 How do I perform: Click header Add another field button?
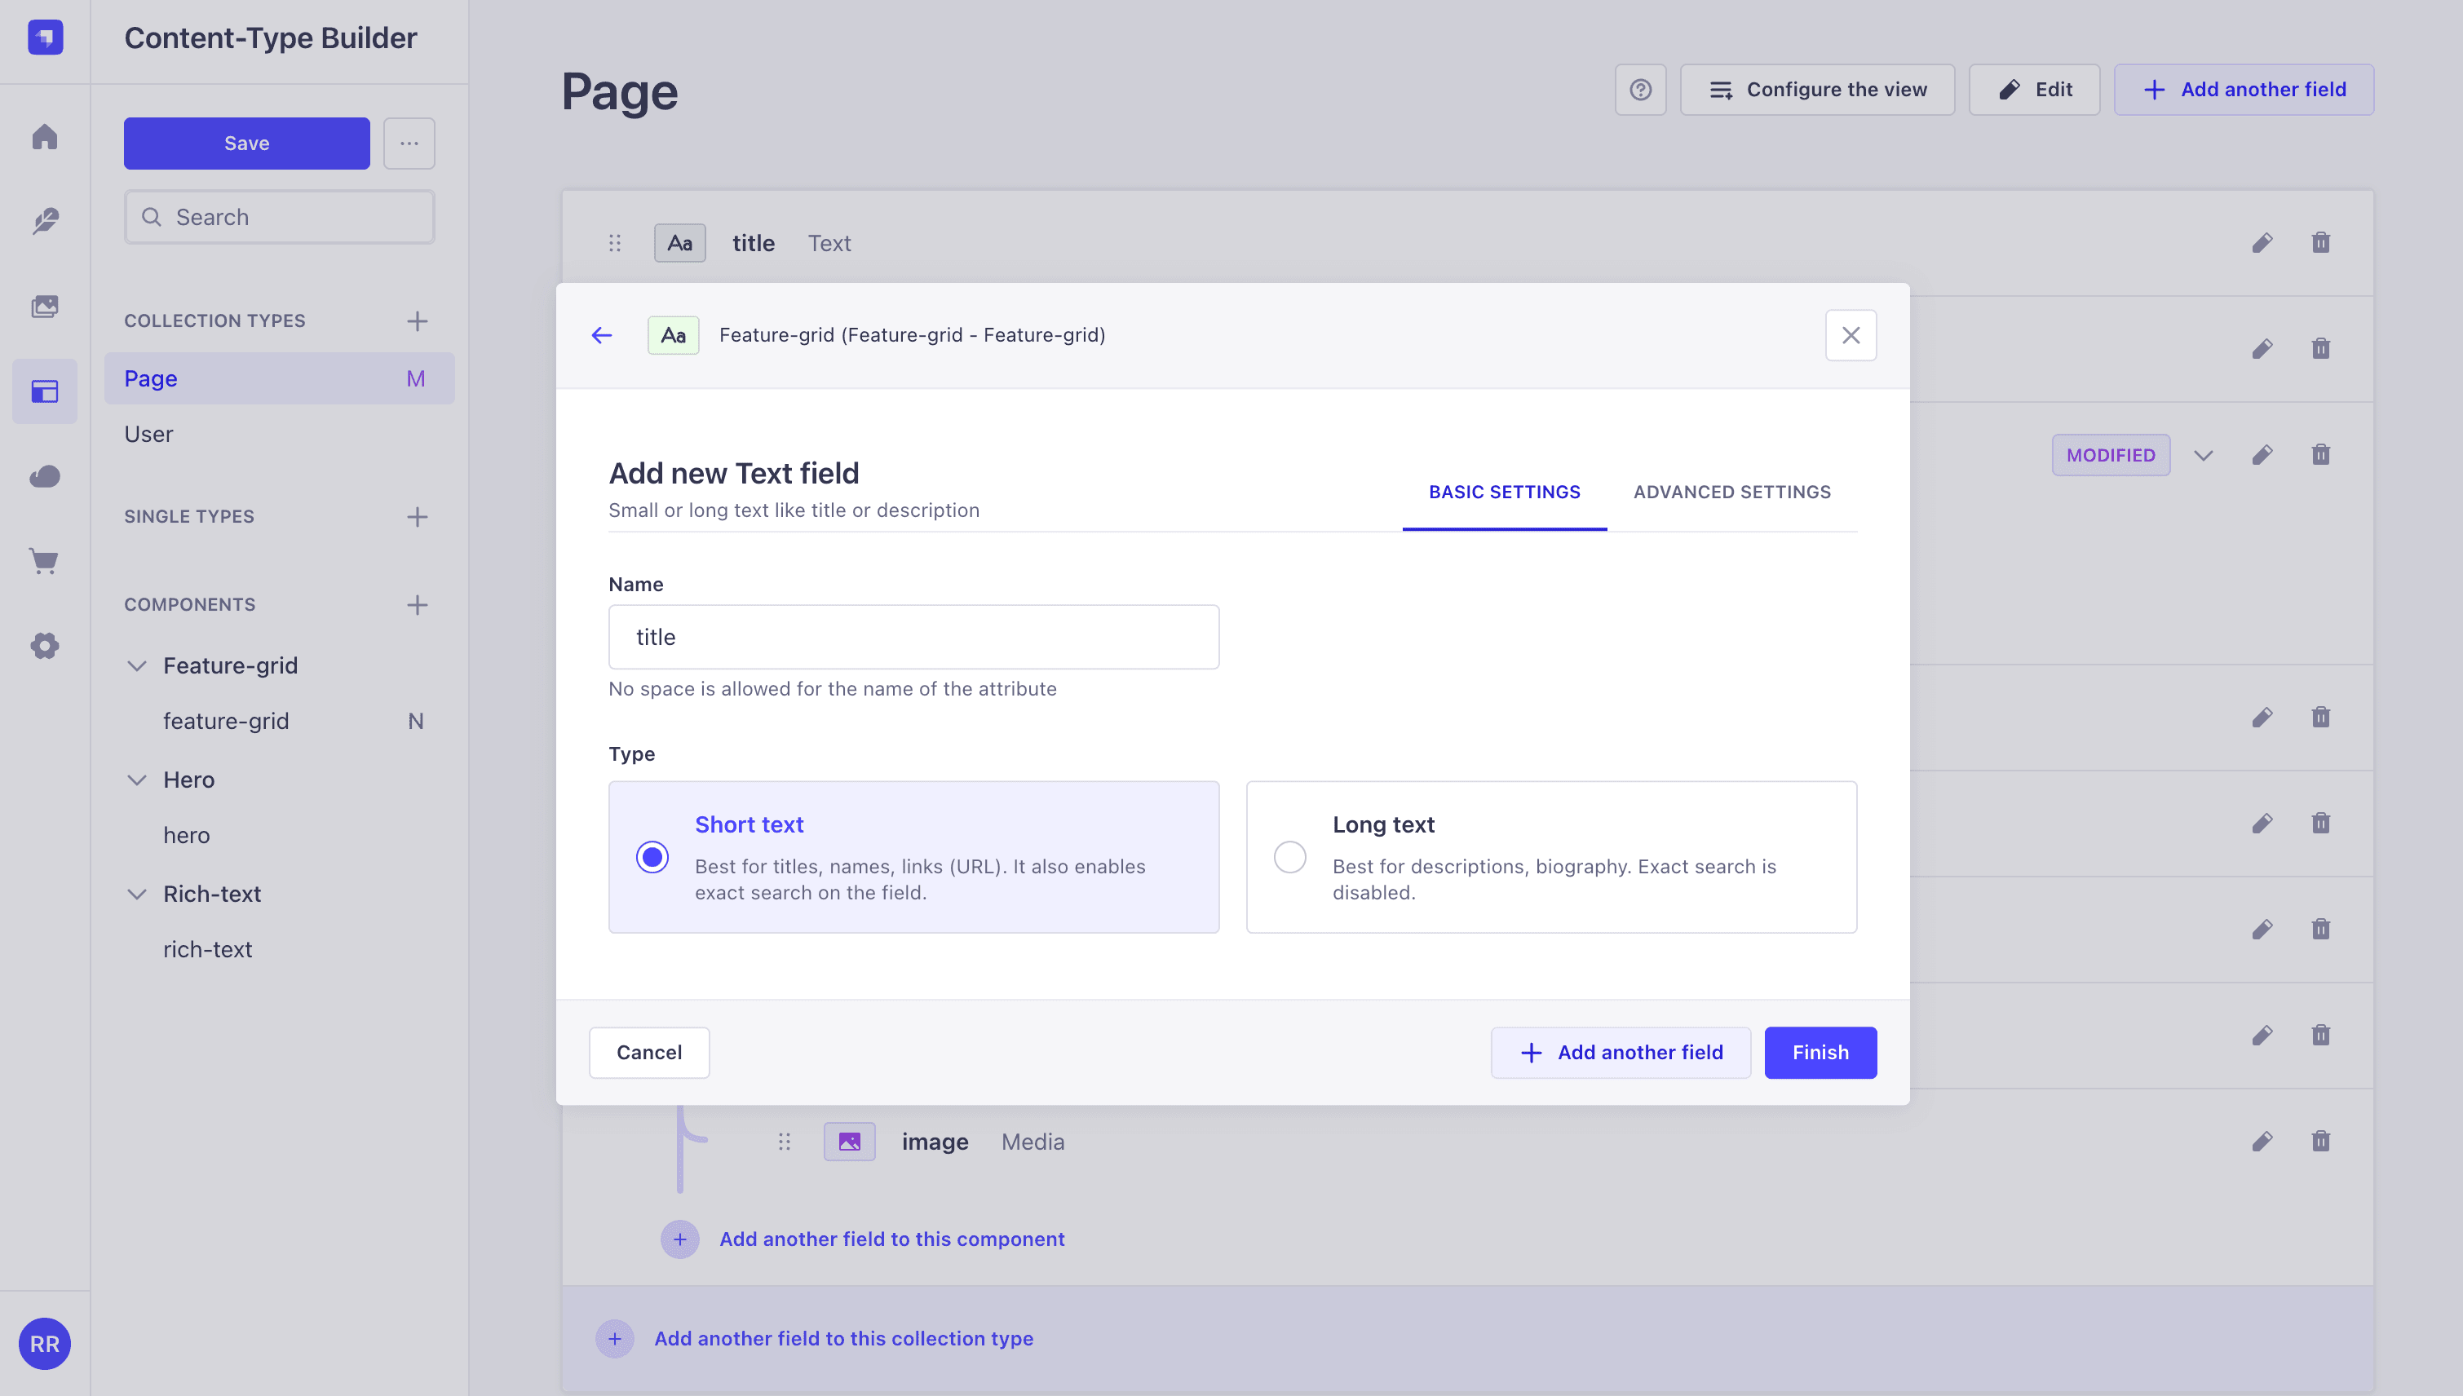coord(2244,89)
